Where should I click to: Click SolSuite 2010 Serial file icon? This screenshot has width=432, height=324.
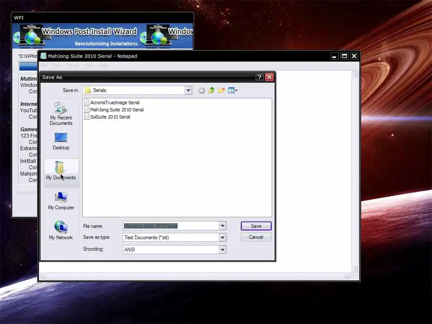(x=86, y=117)
